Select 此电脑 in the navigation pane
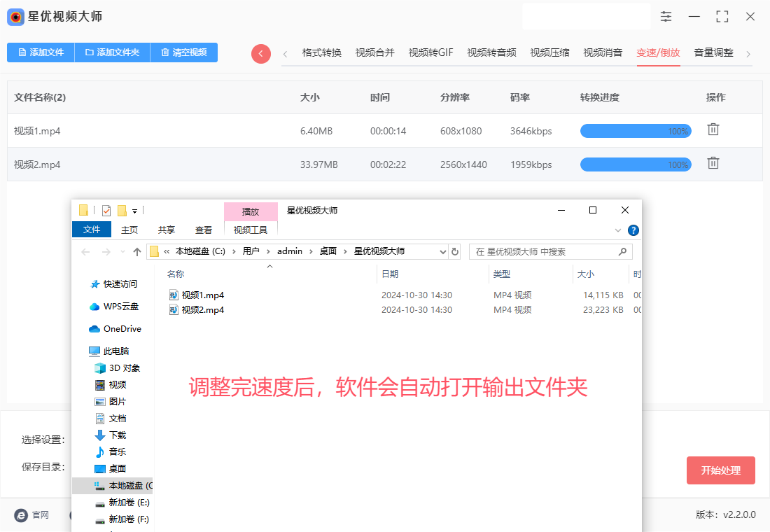 click(x=109, y=351)
